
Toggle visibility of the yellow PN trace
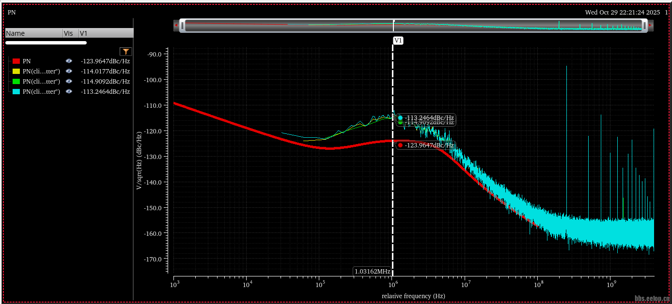(x=69, y=72)
